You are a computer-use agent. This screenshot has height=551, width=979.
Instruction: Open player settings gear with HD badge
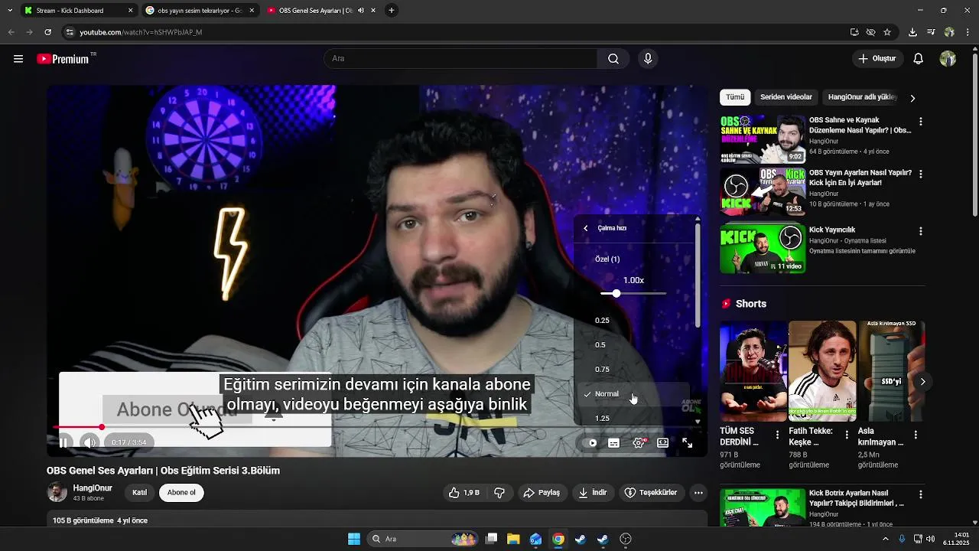(x=639, y=443)
